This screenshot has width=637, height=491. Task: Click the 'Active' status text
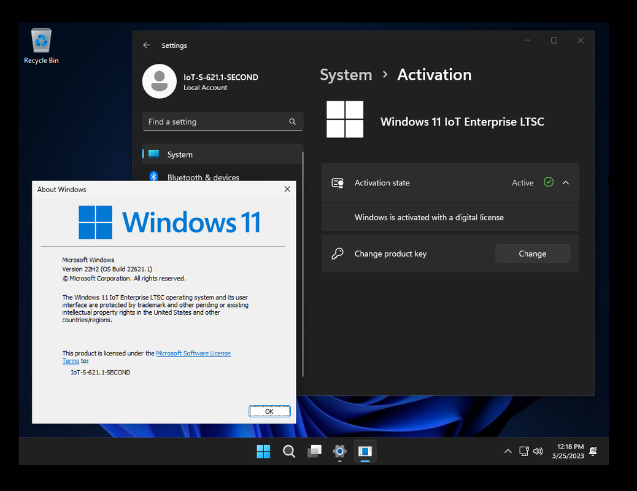[x=522, y=183]
